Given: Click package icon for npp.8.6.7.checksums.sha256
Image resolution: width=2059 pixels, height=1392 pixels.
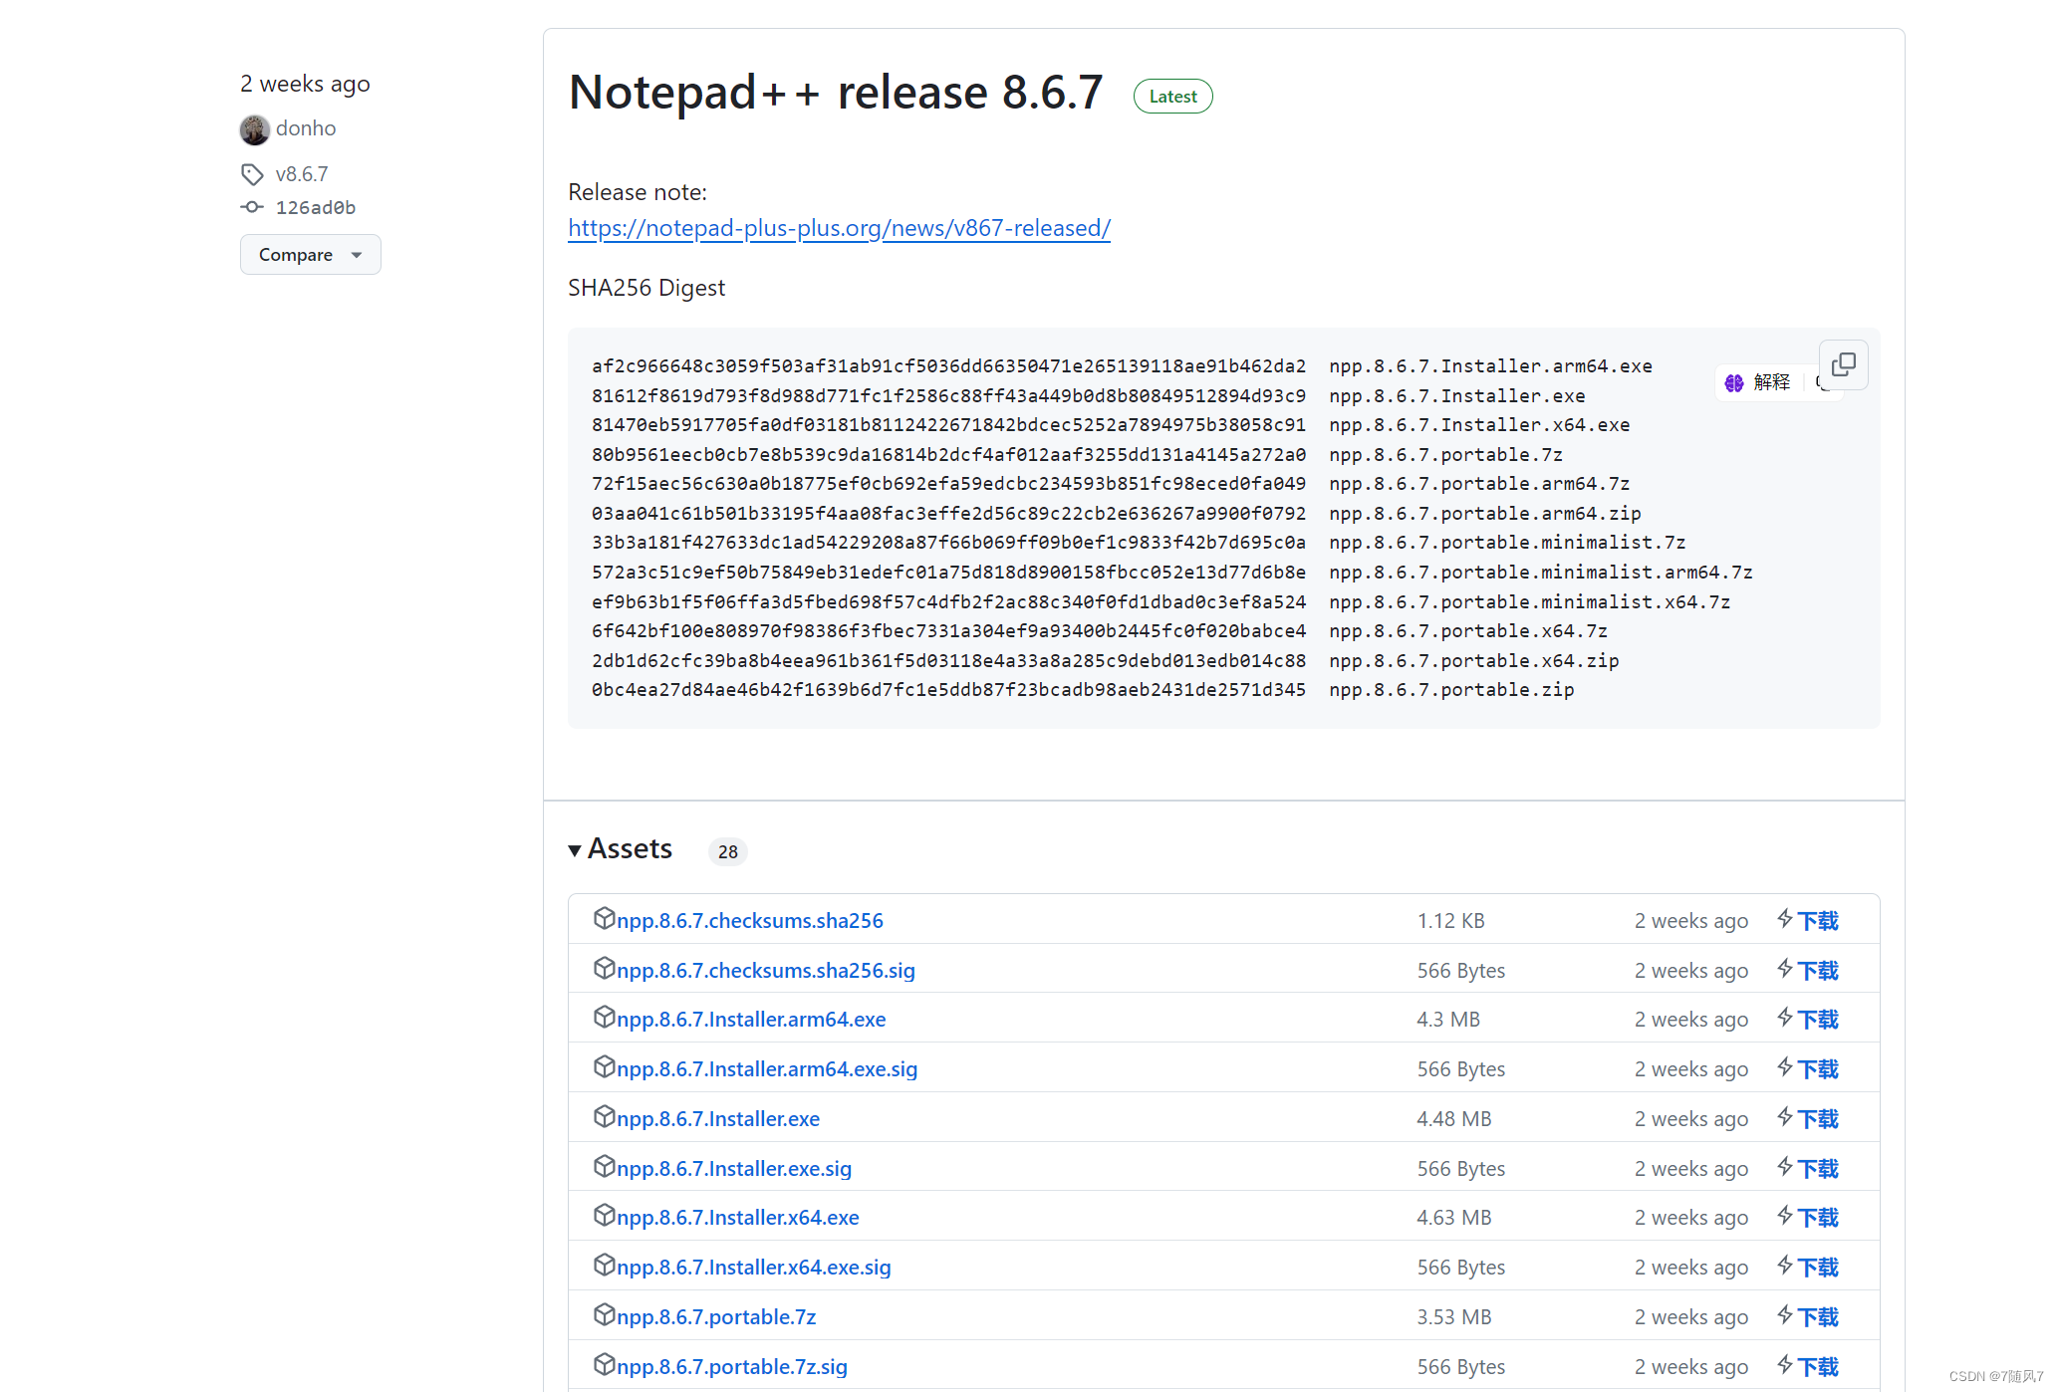Looking at the screenshot, I should pos(604,918).
